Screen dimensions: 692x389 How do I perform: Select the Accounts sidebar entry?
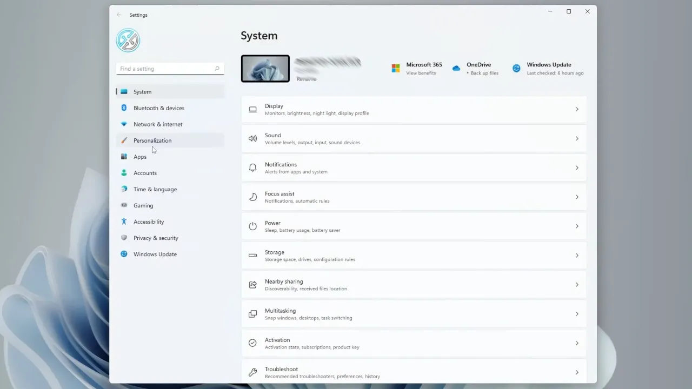(x=145, y=173)
